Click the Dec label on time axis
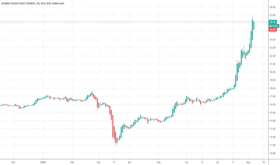 [14, 162]
